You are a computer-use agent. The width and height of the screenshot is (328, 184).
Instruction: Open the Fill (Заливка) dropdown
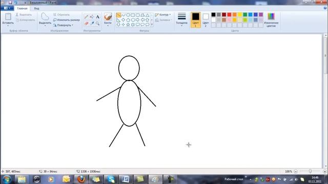(x=163, y=20)
